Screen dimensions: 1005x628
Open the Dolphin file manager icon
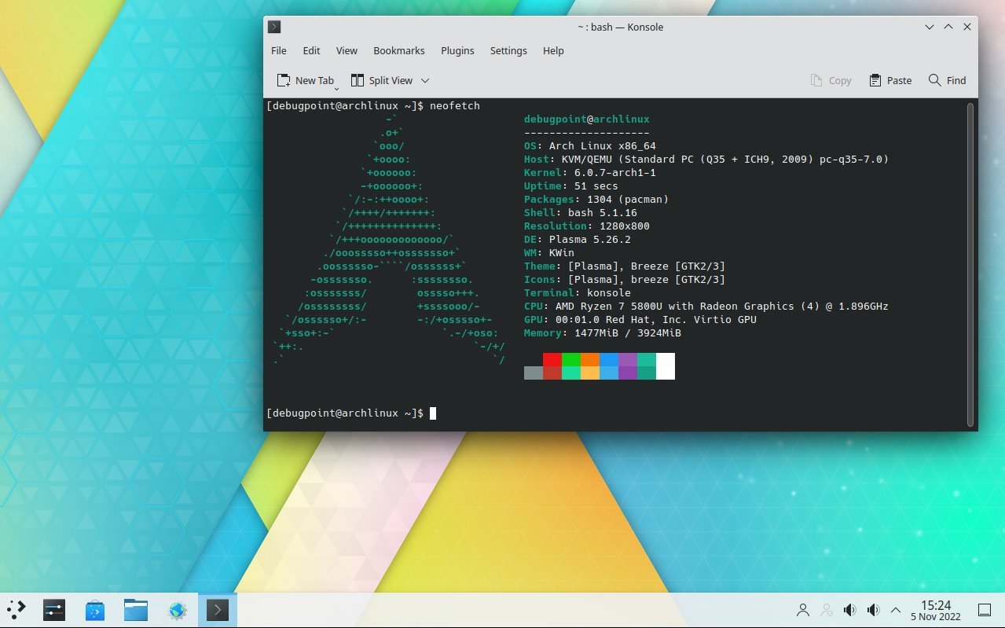point(136,609)
